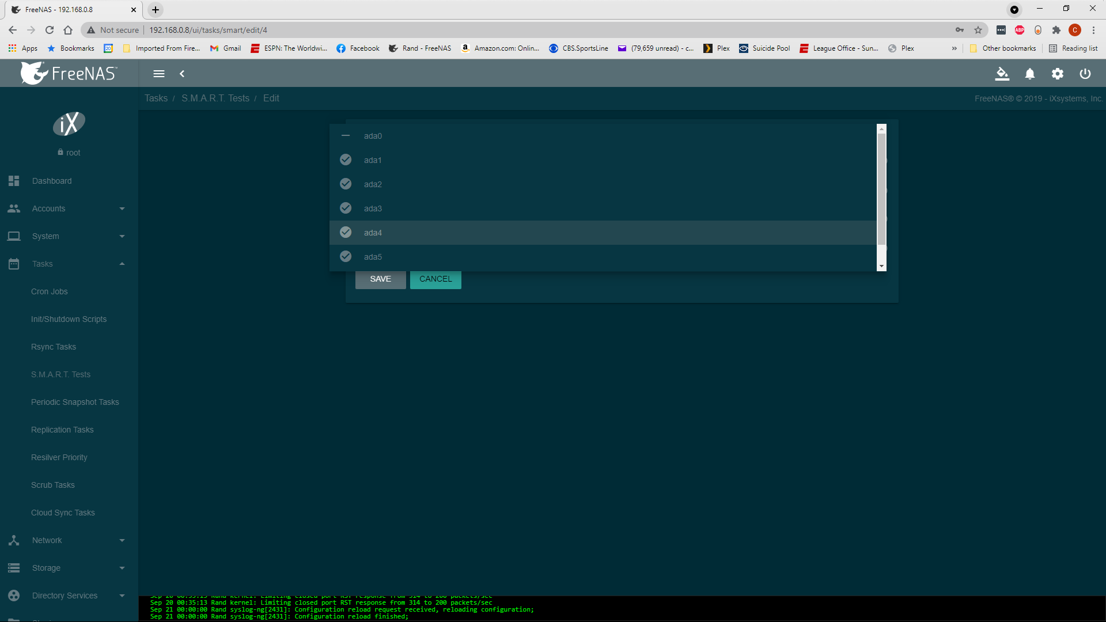The image size is (1106, 622).
Task: Toggle the ada0 disk option
Action: click(603, 136)
